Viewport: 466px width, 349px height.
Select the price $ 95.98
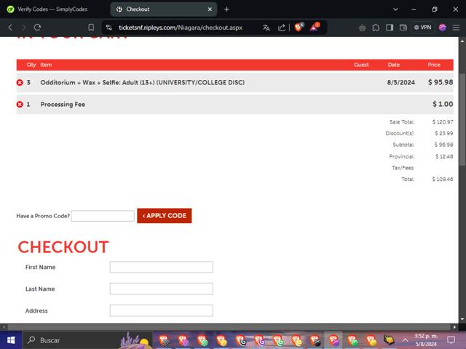[x=441, y=82]
